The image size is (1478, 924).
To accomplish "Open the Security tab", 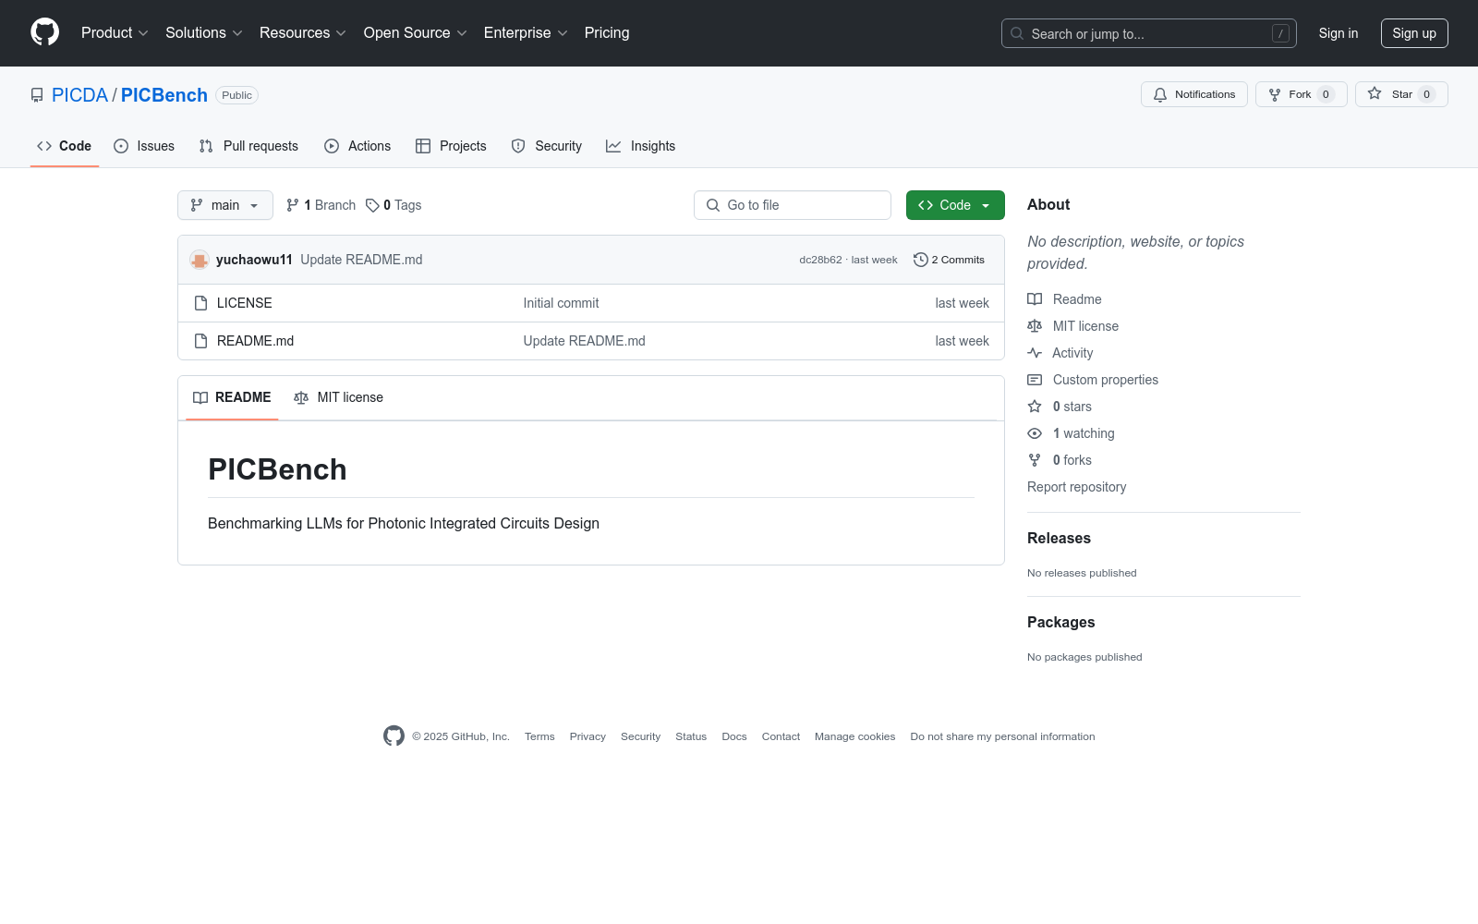I will click(x=547, y=146).
